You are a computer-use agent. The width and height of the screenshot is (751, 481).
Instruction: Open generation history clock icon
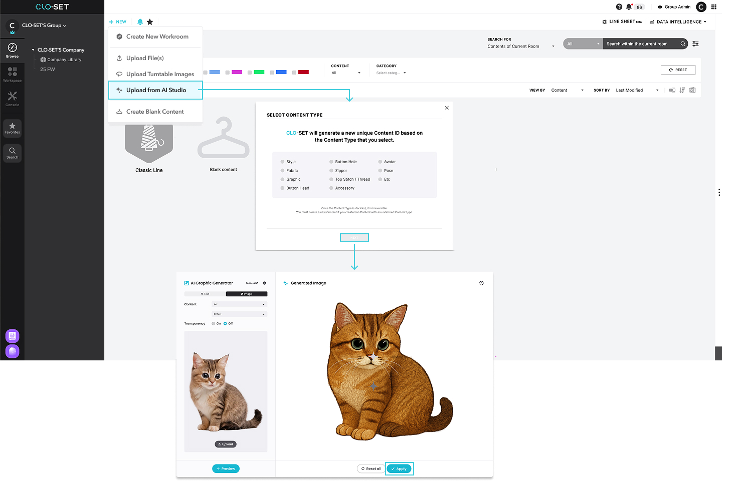(x=481, y=283)
